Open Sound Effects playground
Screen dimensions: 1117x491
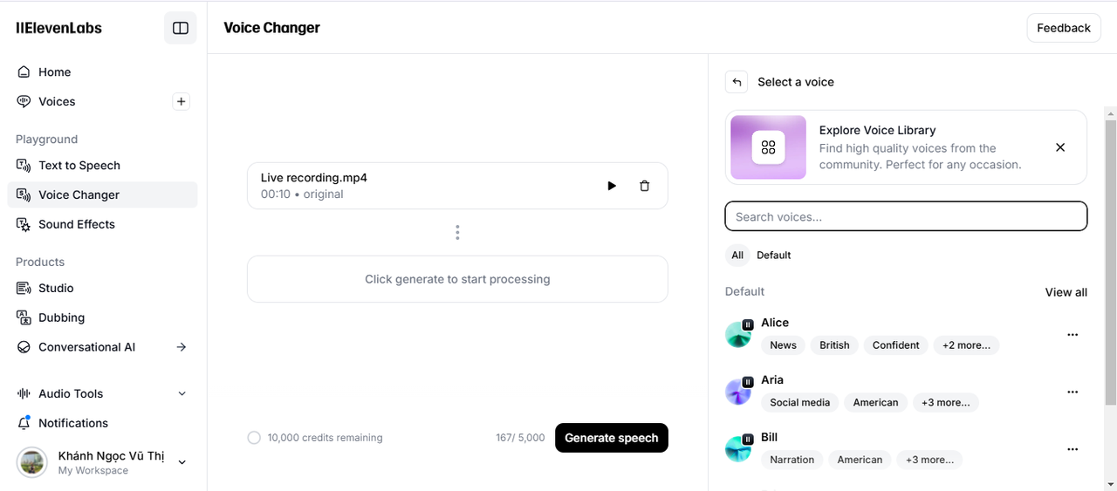tap(103, 224)
